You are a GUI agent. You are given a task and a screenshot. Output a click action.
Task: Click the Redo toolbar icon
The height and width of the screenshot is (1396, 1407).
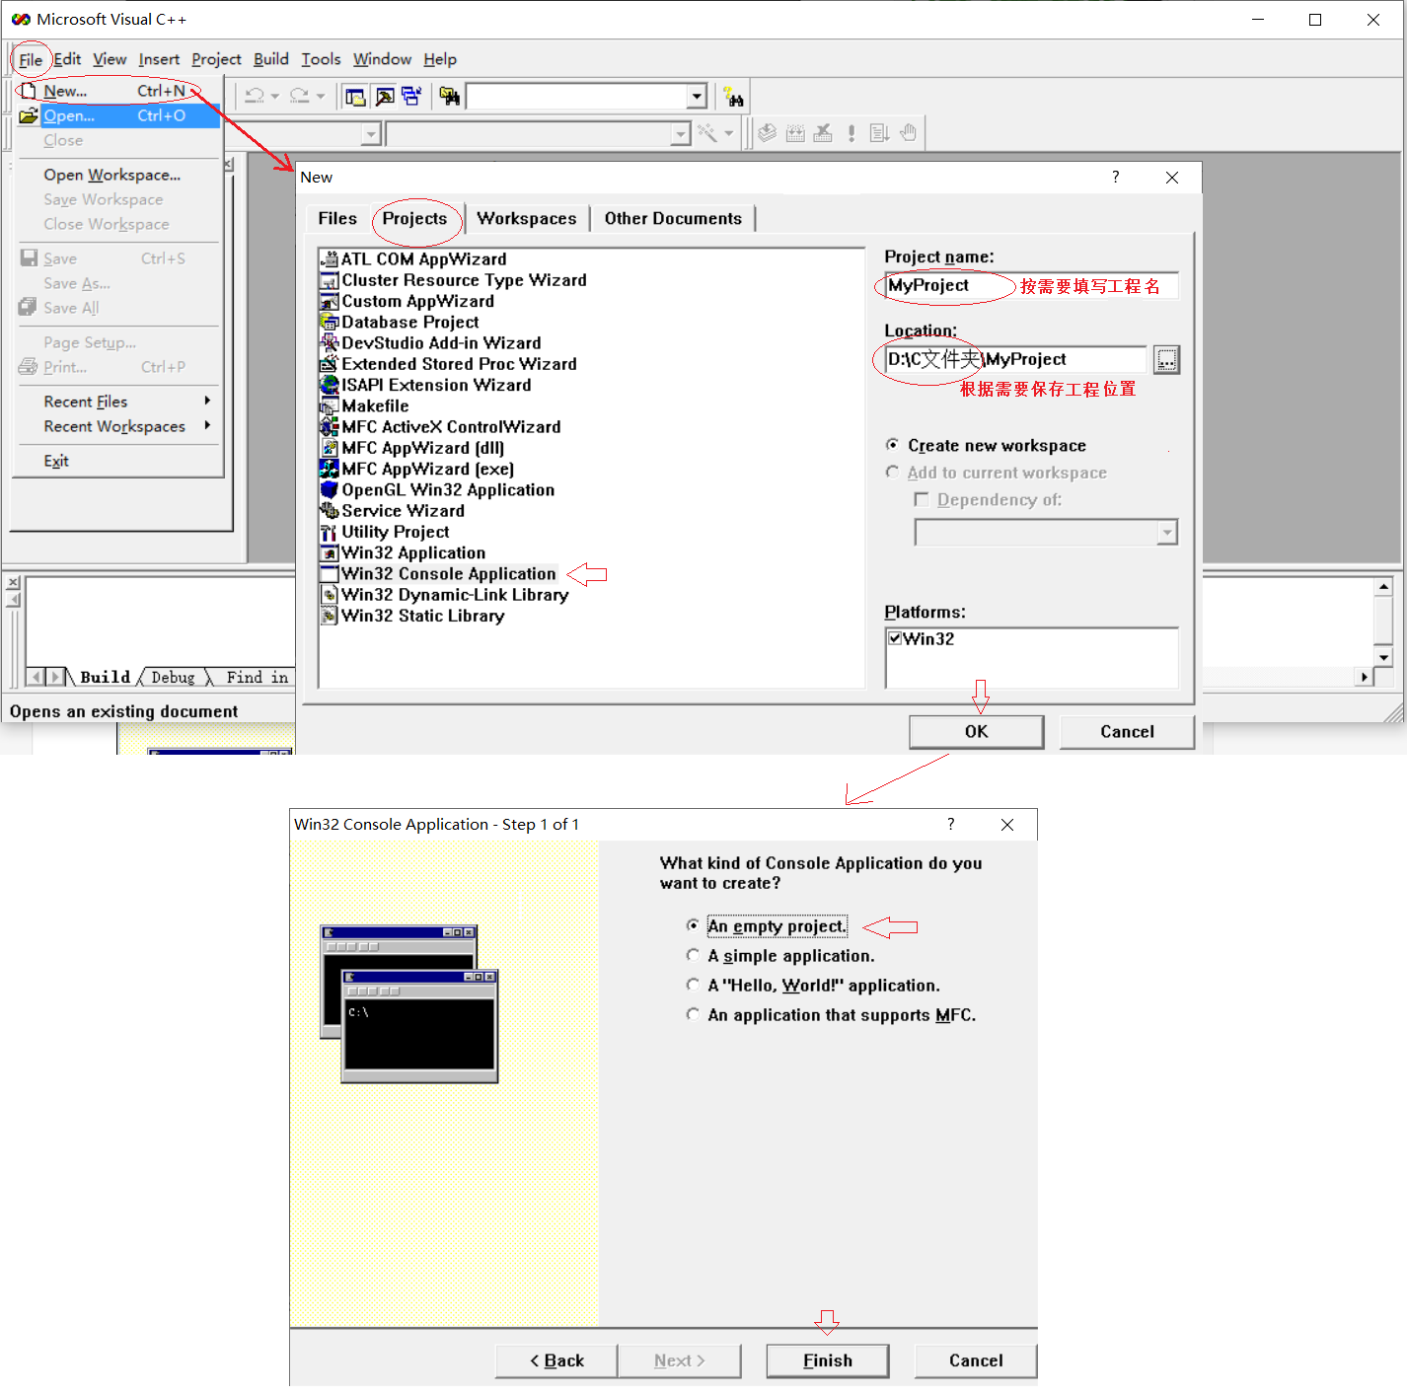coord(300,96)
